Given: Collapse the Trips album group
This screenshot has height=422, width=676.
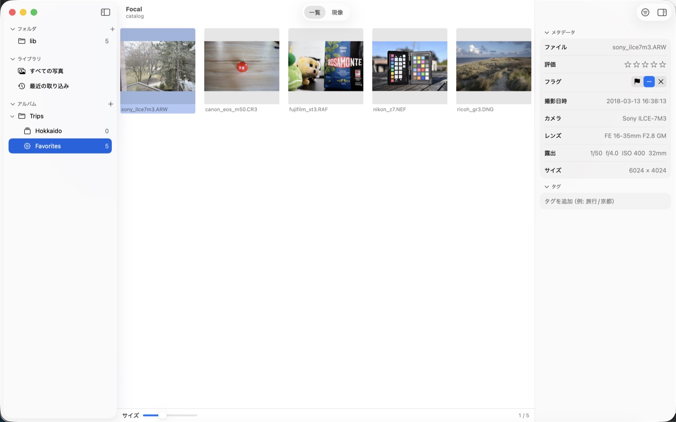Looking at the screenshot, I should pyautogui.click(x=12, y=116).
